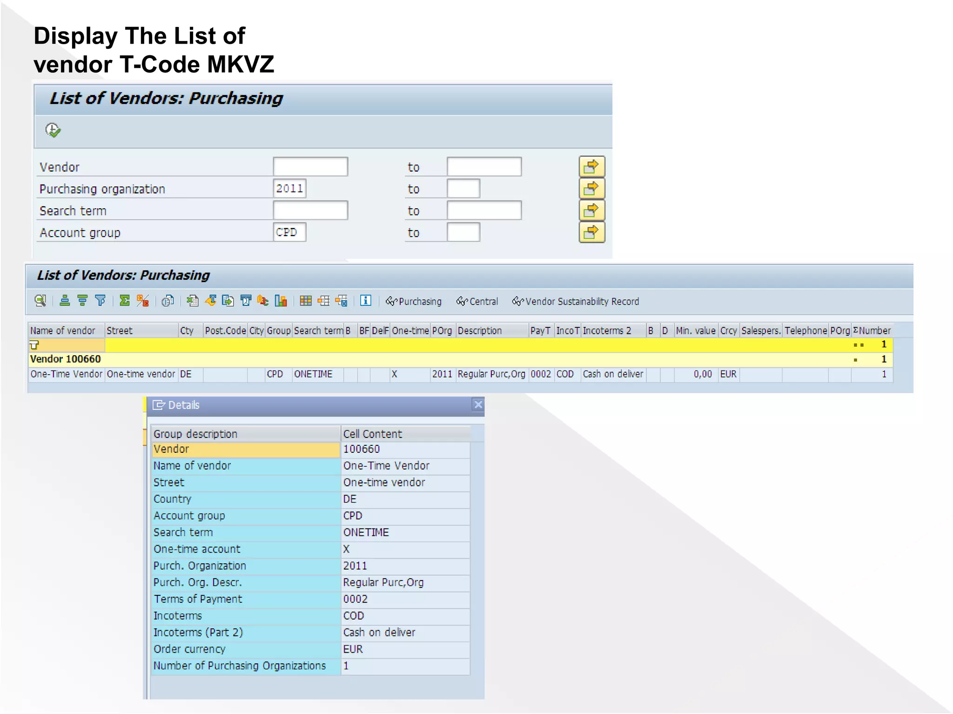The width and height of the screenshot is (953, 714).
Task: Click the Telephone column header
Action: click(805, 331)
